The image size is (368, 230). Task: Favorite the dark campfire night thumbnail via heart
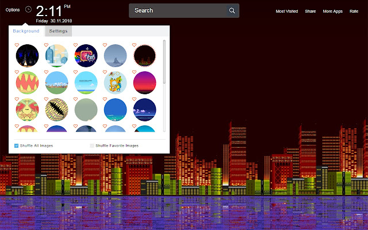click(x=17, y=45)
